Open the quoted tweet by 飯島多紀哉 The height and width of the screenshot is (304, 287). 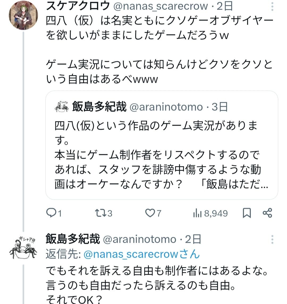(162, 154)
